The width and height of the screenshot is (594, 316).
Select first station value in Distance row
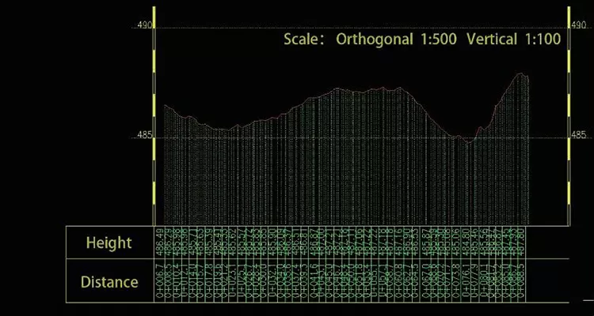click(162, 280)
